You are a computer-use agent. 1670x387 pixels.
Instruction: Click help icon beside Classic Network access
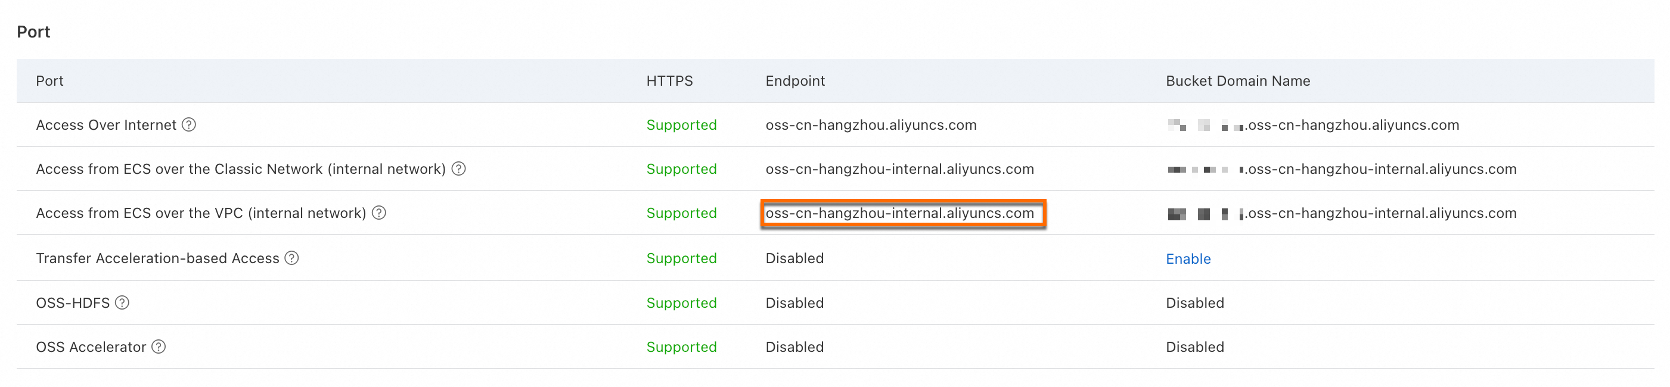(458, 169)
